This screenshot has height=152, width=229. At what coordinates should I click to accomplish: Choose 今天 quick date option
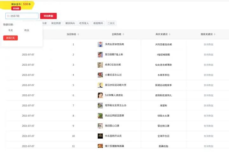pos(10,30)
